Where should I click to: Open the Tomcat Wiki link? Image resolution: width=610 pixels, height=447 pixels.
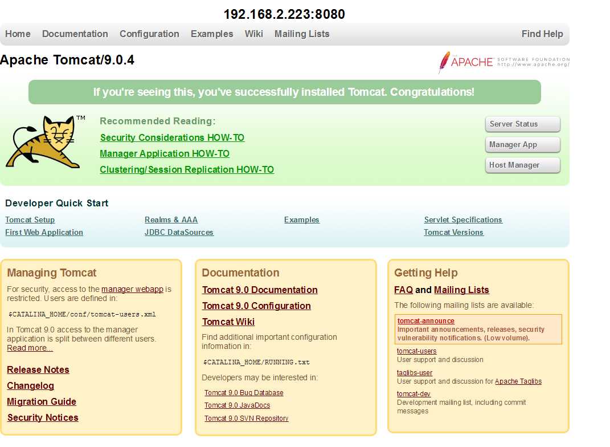228,322
